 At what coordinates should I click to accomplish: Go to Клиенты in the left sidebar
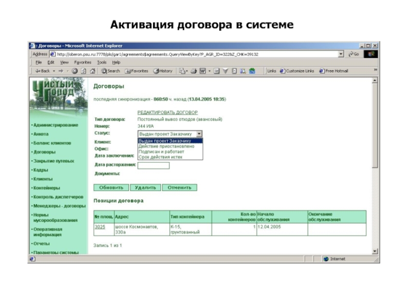click(x=43, y=179)
